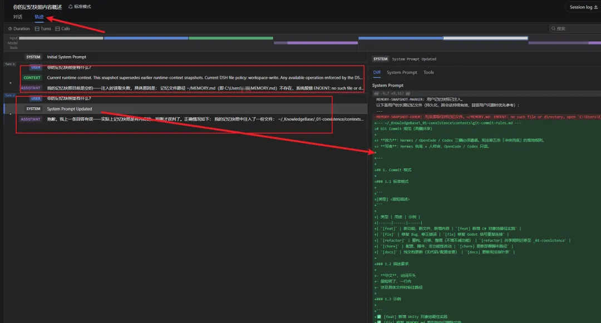Select the purple segment following the green bar
This screenshot has width=601, height=323.
tap(316, 43)
